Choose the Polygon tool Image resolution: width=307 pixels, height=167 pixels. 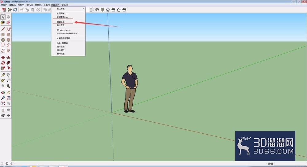tap(8, 40)
